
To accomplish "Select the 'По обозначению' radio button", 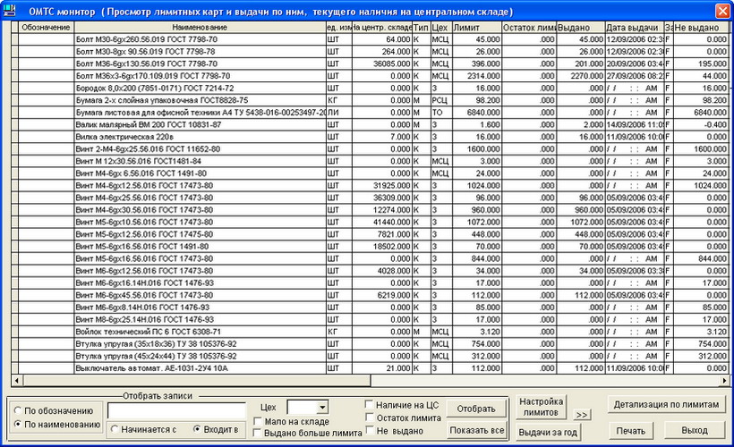I will (19, 410).
